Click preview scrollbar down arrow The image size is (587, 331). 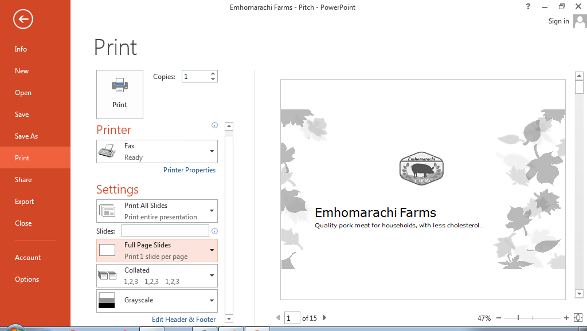pos(579,294)
